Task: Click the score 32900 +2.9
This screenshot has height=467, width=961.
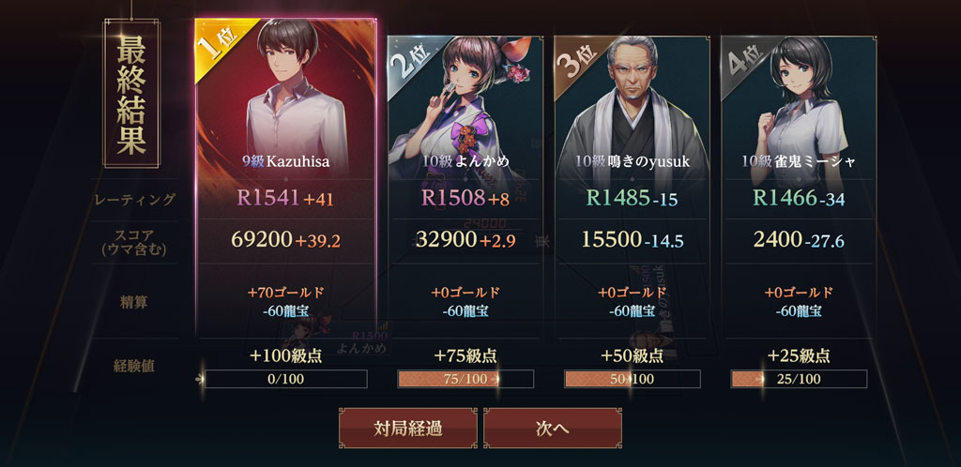Action: [465, 239]
